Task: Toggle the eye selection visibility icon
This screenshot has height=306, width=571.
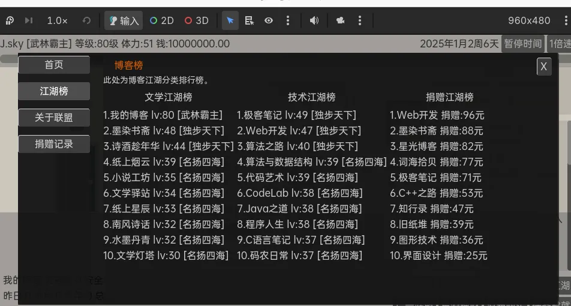Action: coord(269,20)
